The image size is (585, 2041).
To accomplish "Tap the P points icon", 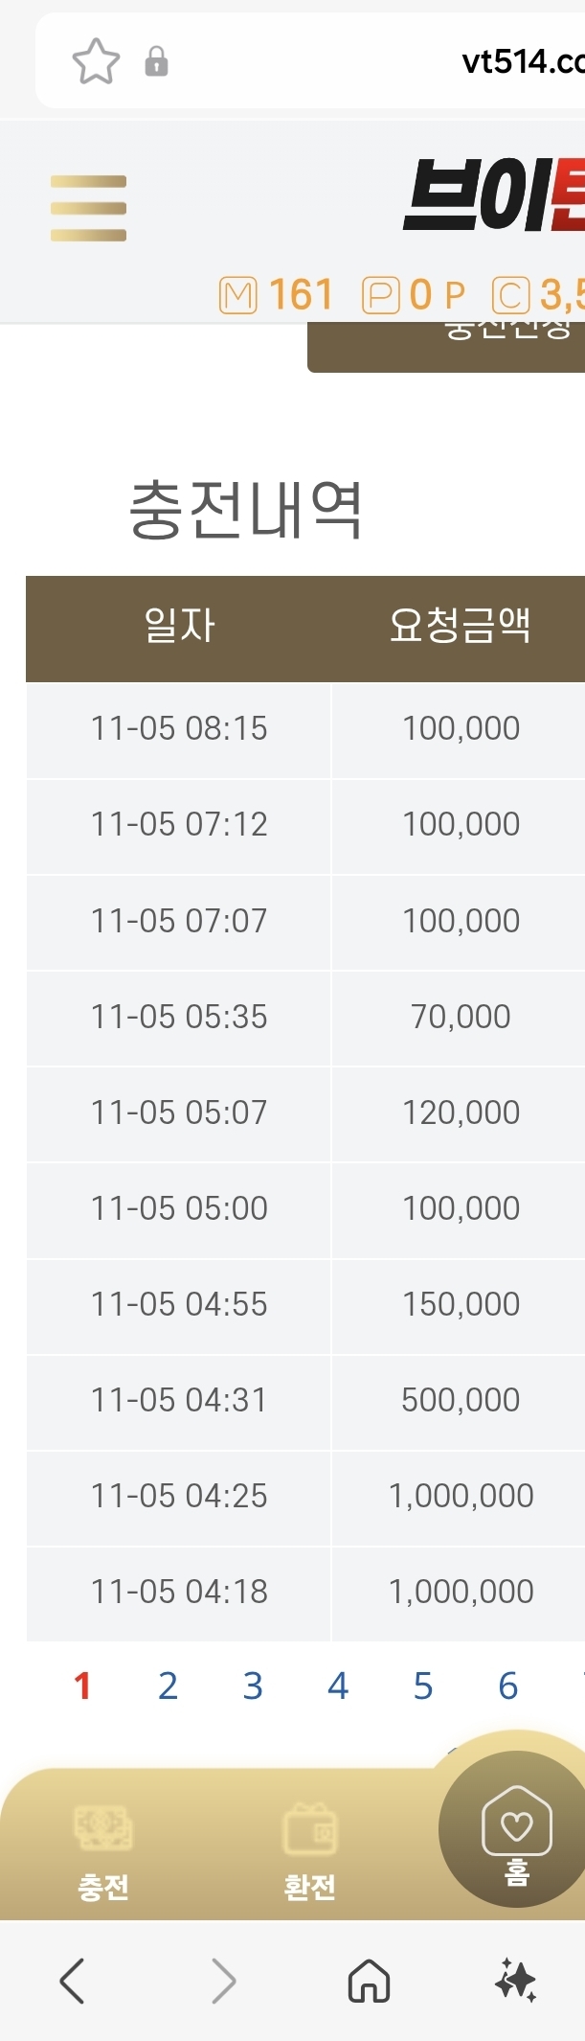I will [380, 295].
